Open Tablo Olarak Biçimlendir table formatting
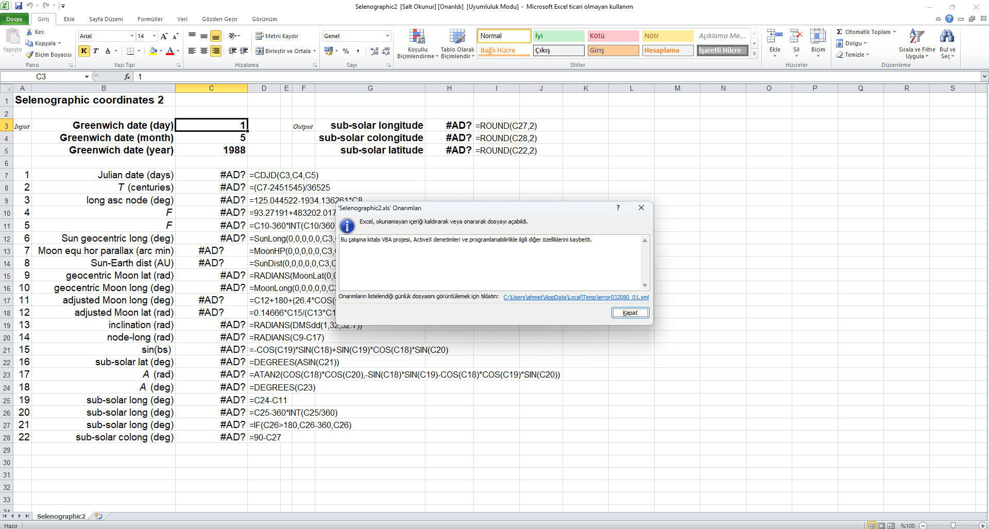Viewport: 989px width, 529px height. click(x=457, y=44)
